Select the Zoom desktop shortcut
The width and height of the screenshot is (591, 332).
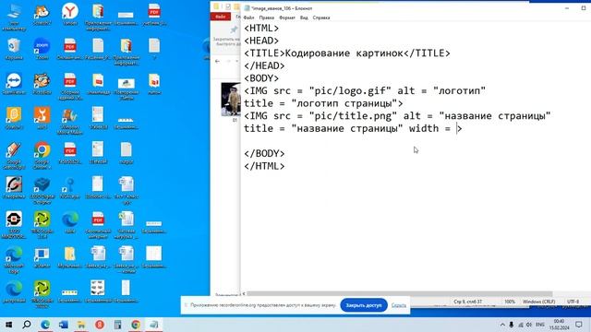[x=42, y=49]
